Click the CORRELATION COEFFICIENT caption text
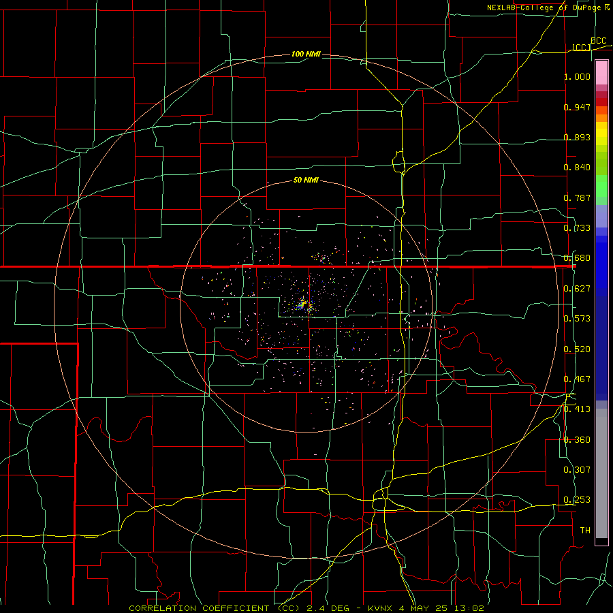 [x=199, y=608]
